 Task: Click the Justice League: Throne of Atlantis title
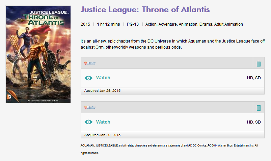click(x=145, y=9)
